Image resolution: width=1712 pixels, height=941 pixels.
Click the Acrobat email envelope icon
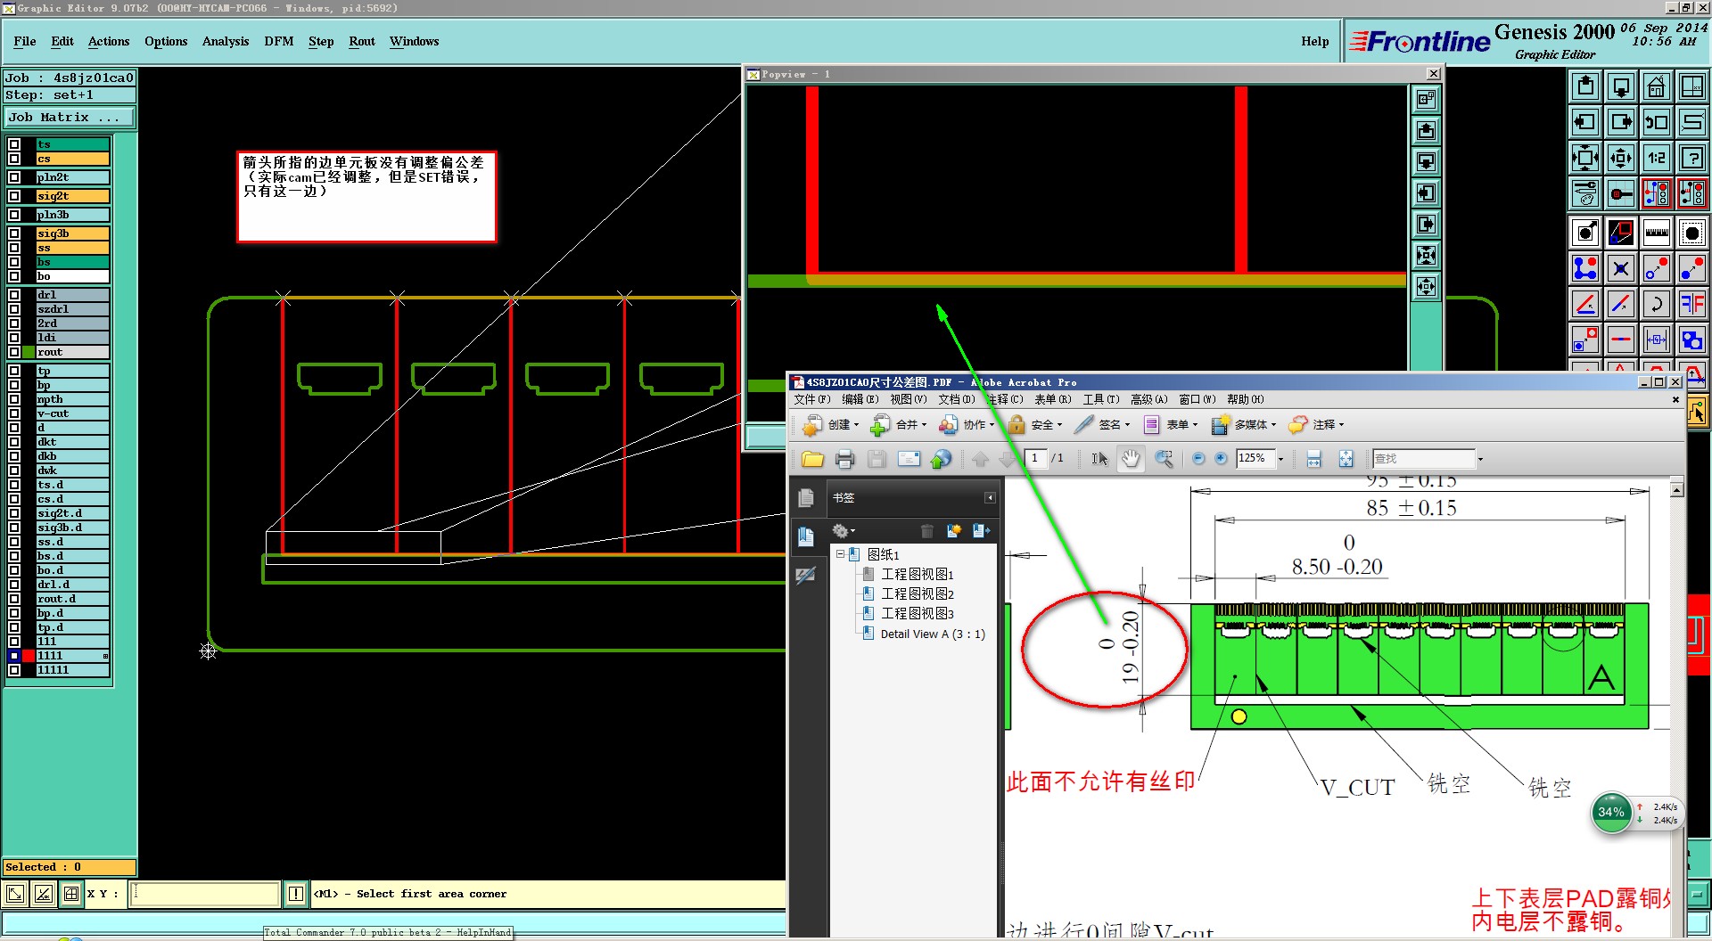(909, 459)
